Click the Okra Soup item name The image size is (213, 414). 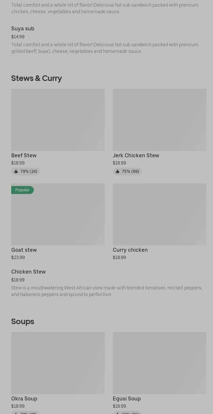(24, 398)
